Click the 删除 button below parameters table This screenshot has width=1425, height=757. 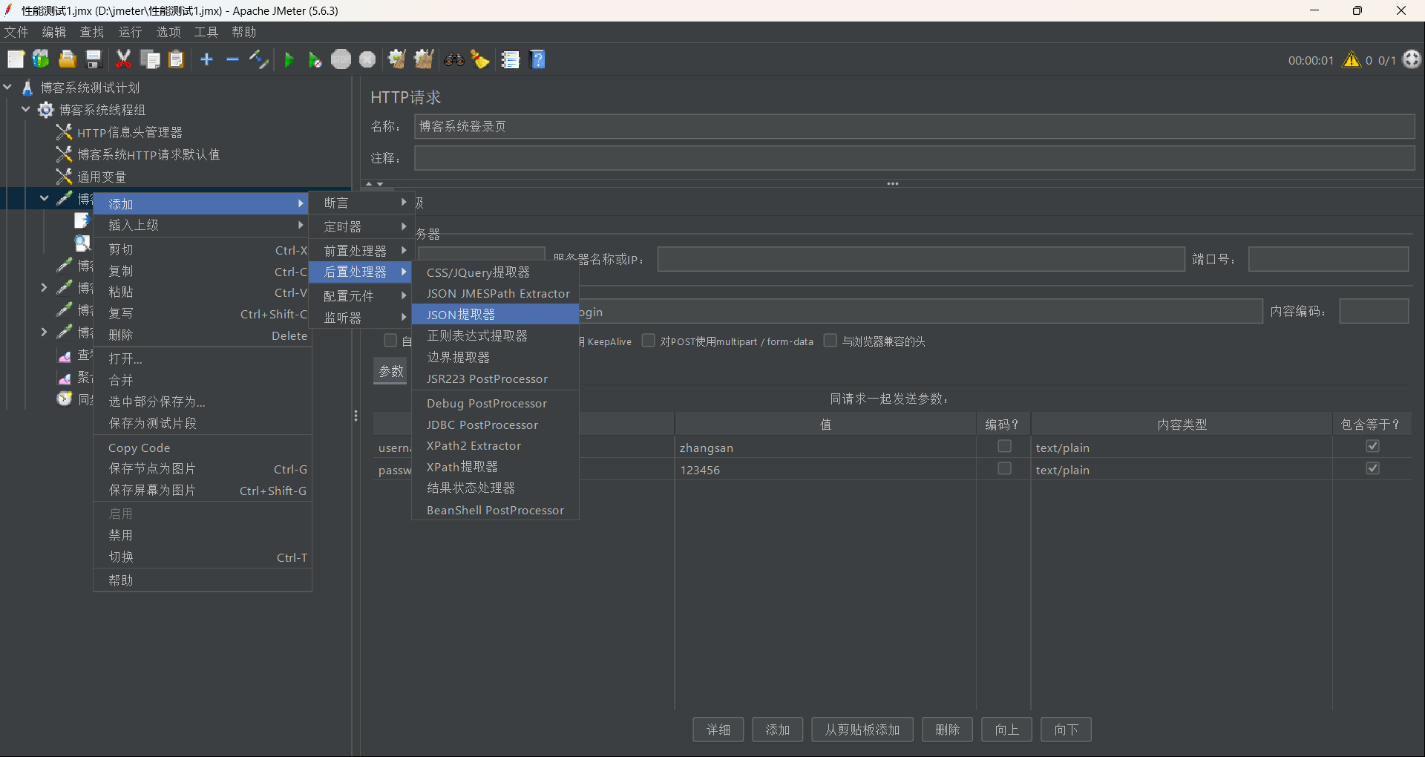point(948,730)
